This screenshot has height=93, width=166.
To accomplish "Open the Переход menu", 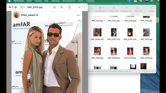I will pos(55,1).
